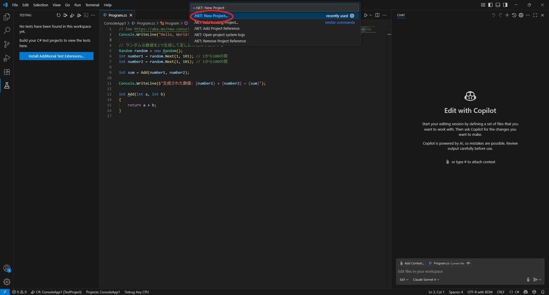Open editor more actions ellipsis
549x295 pixels.
384,15
